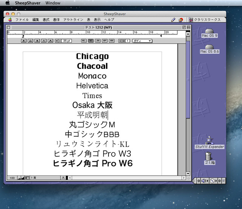Click the close box of the テスト1212 document

(x=8, y=27)
